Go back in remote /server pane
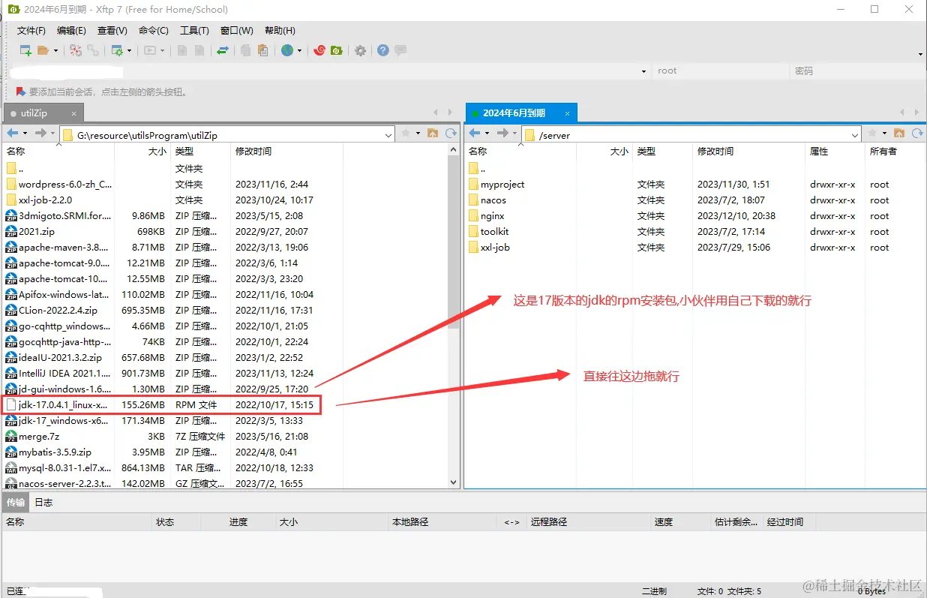 (x=475, y=133)
